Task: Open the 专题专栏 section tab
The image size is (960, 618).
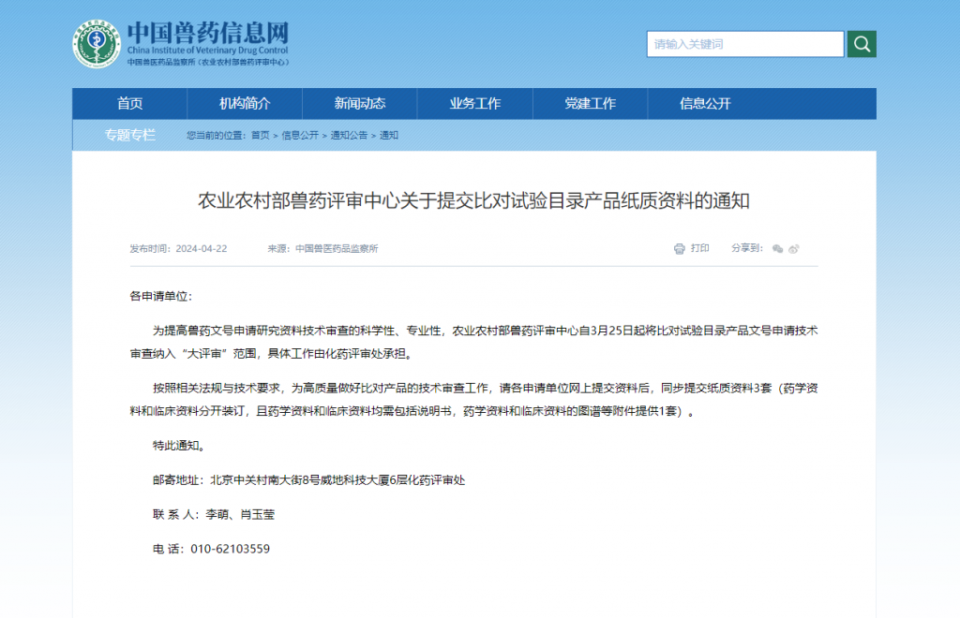Action: pos(130,135)
